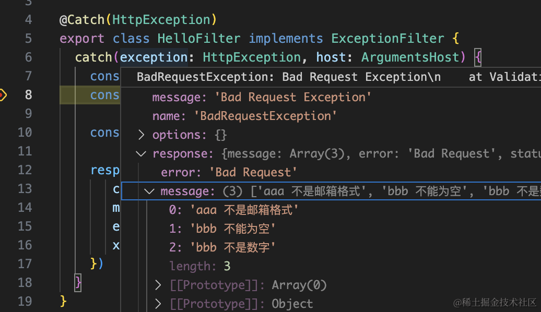Image resolution: width=541 pixels, height=312 pixels.
Task: Click HttpException type annotation on line 6
Action: [x=252, y=57]
